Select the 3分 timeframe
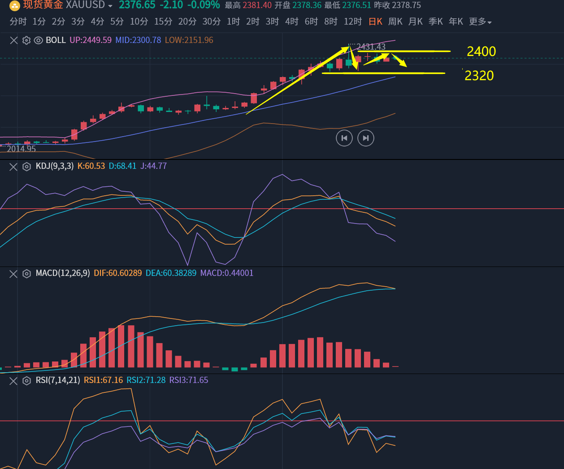This screenshot has height=469, width=564. point(78,22)
